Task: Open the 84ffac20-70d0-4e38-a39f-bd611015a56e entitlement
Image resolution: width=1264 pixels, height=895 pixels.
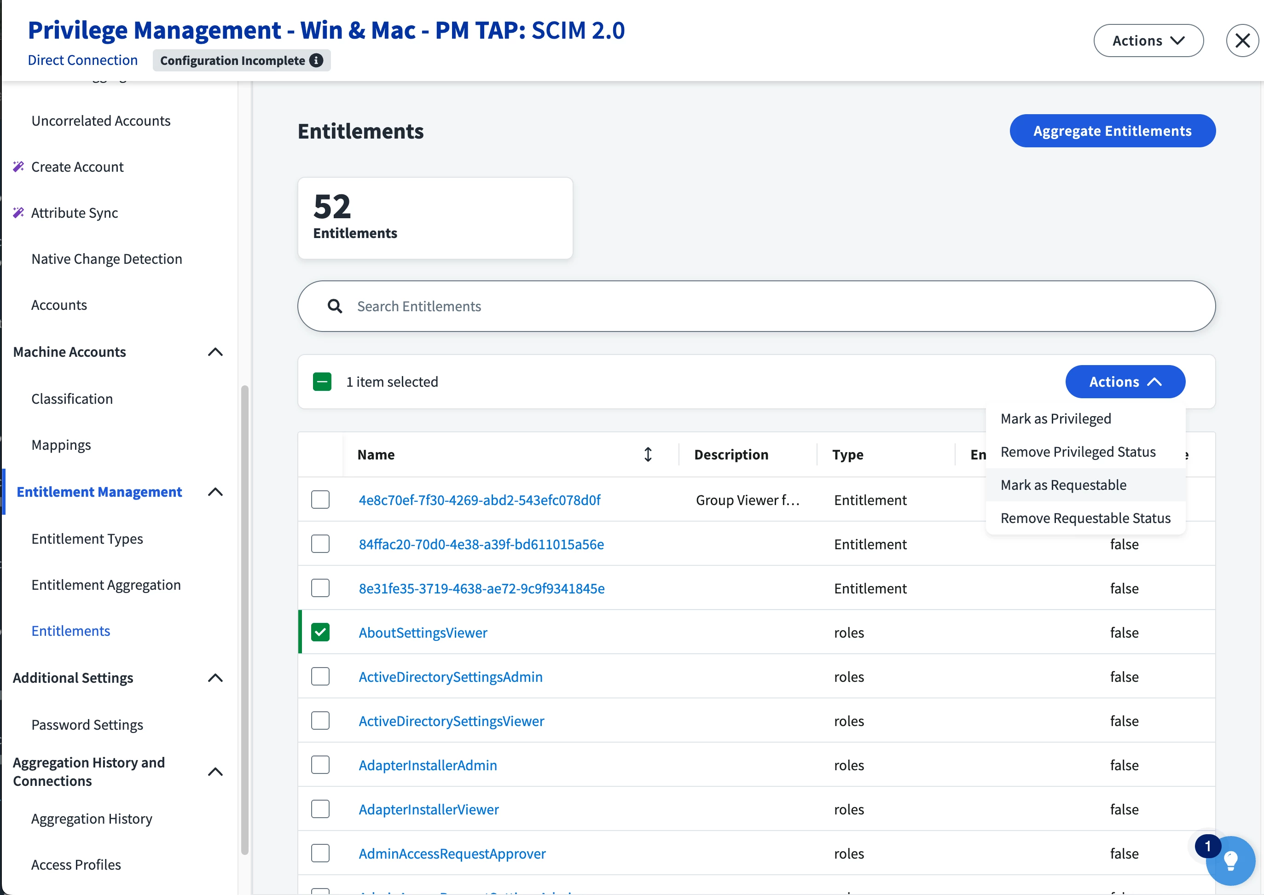Action: pyautogui.click(x=481, y=544)
